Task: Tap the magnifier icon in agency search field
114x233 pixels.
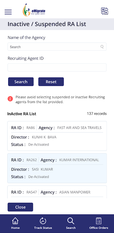Action: [102, 47]
